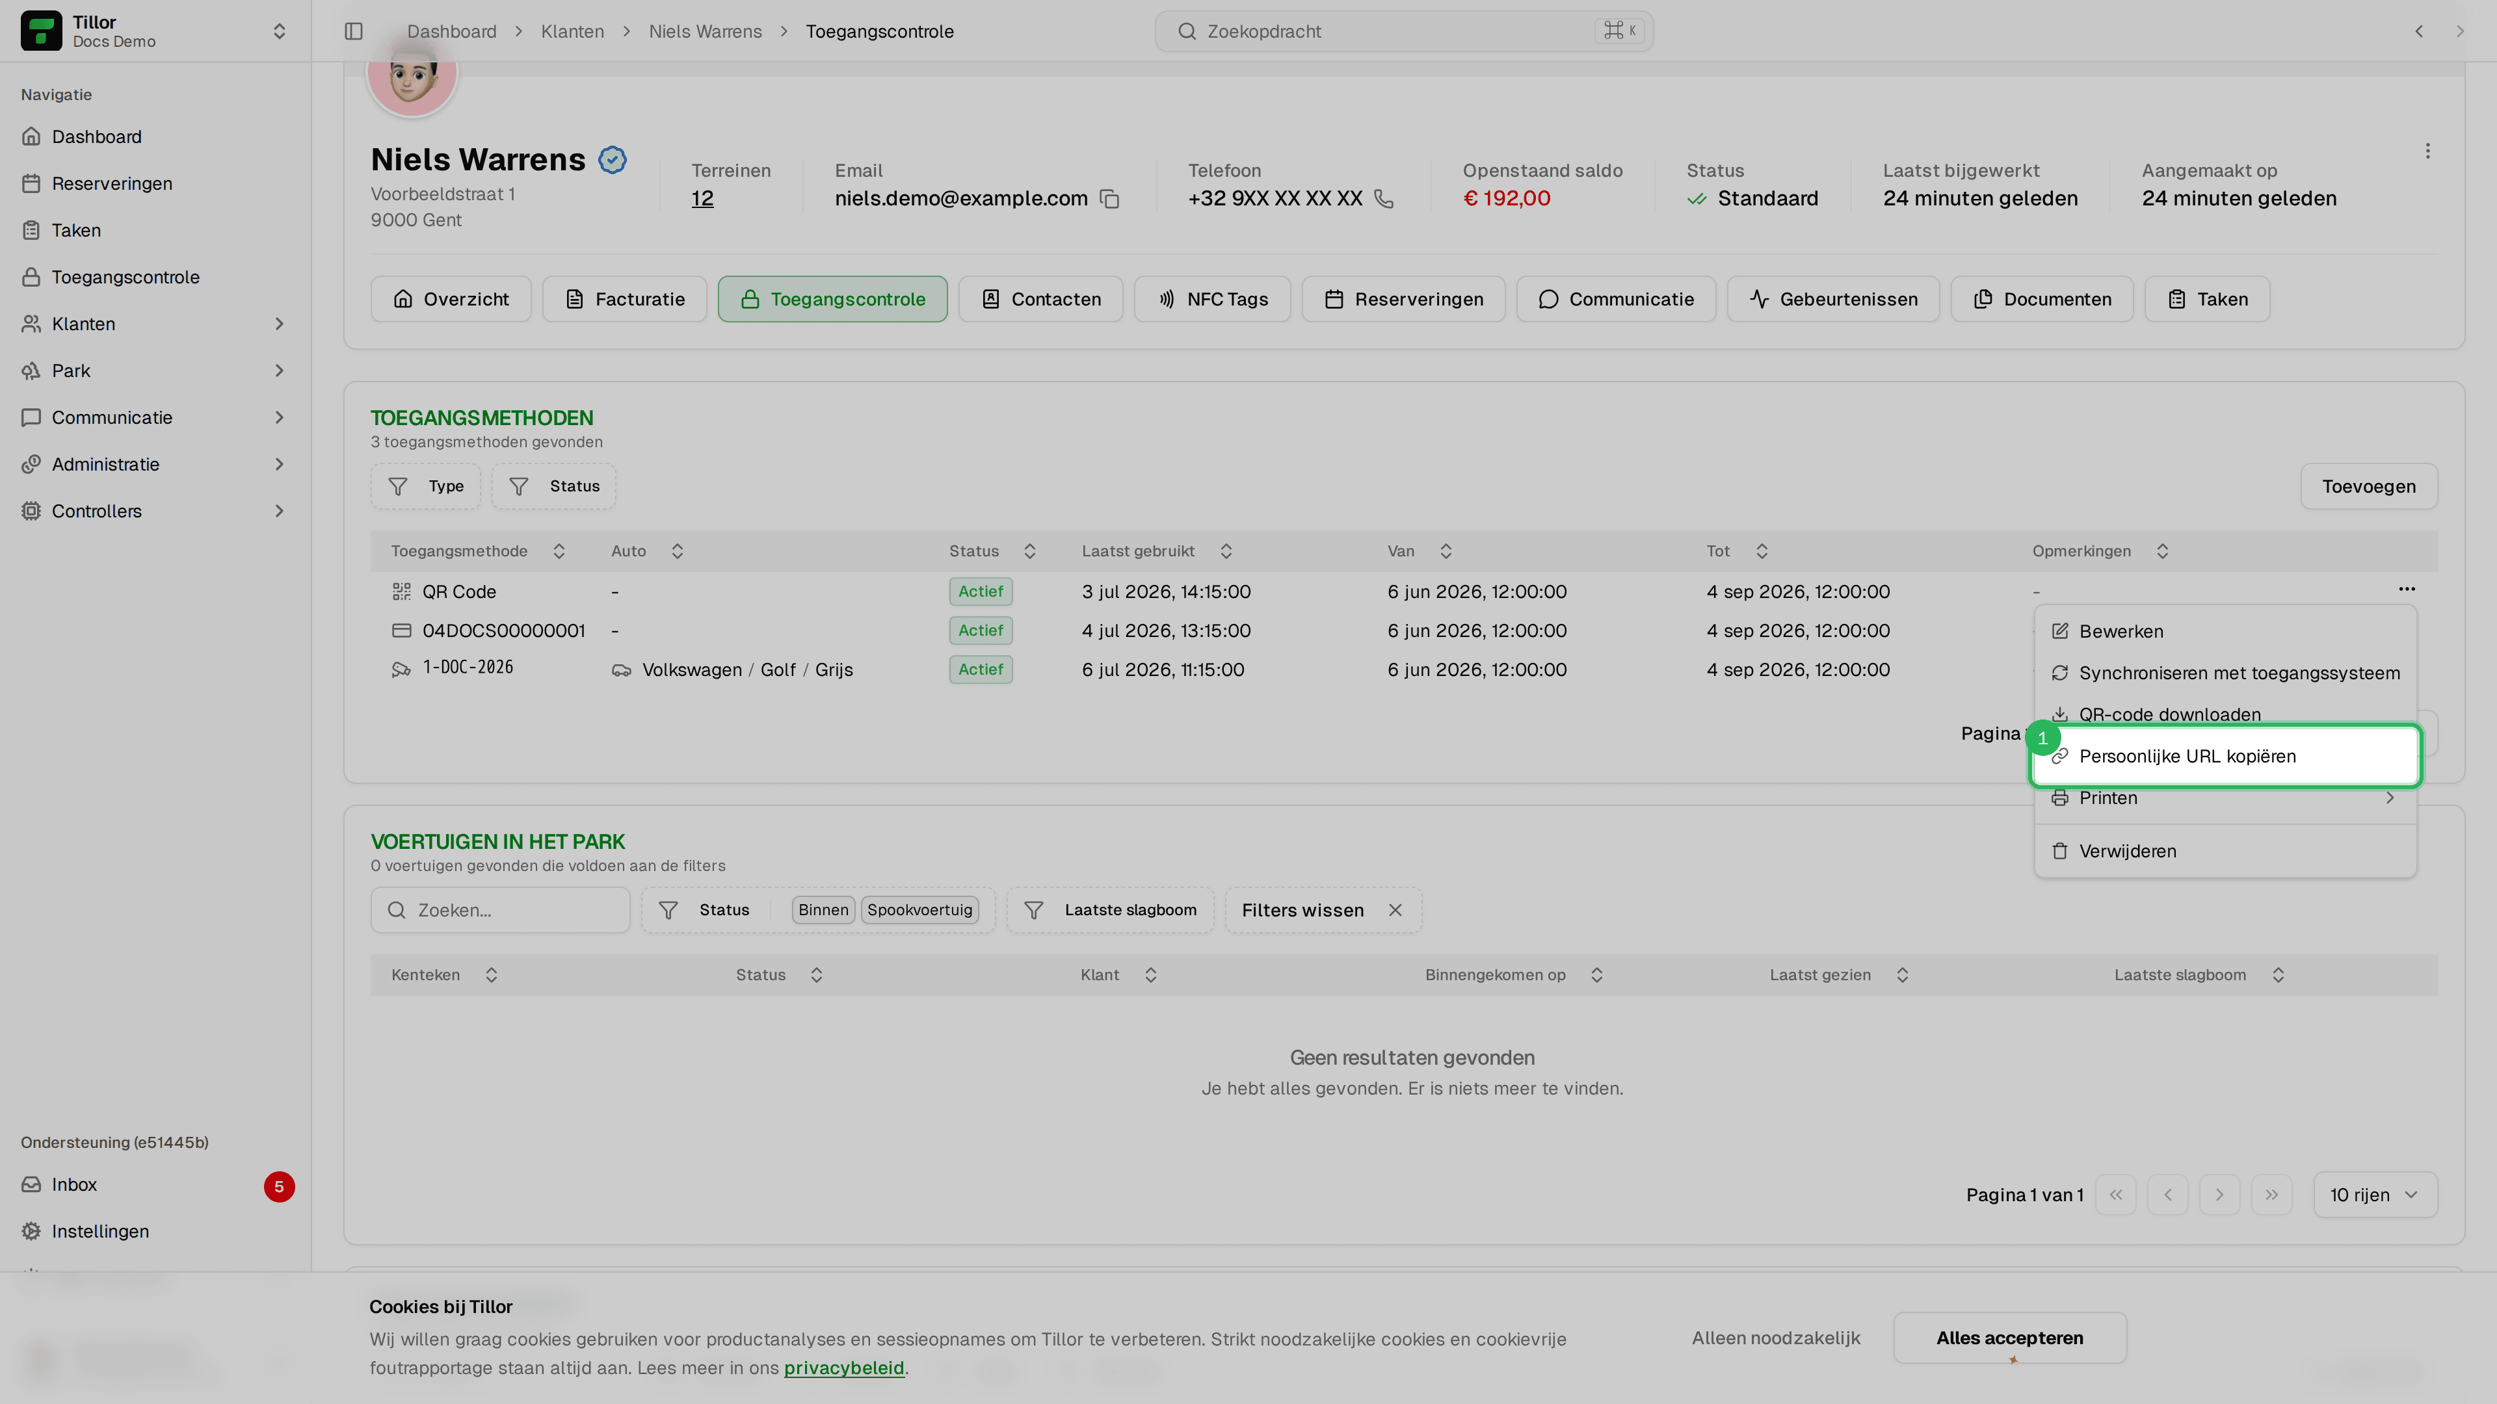Screen dimensions: 2497x1404
Task: Click the Toevoegen button
Action: coord(2368,486)
